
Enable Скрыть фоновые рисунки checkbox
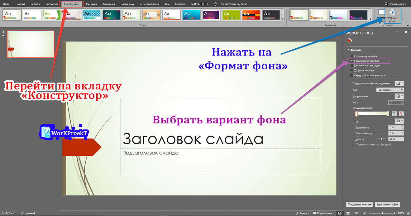click(x=352, y=75)
